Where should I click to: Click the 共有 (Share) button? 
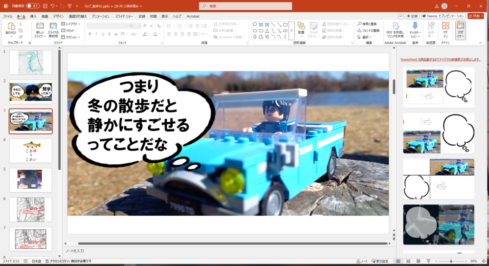point(475,16)
